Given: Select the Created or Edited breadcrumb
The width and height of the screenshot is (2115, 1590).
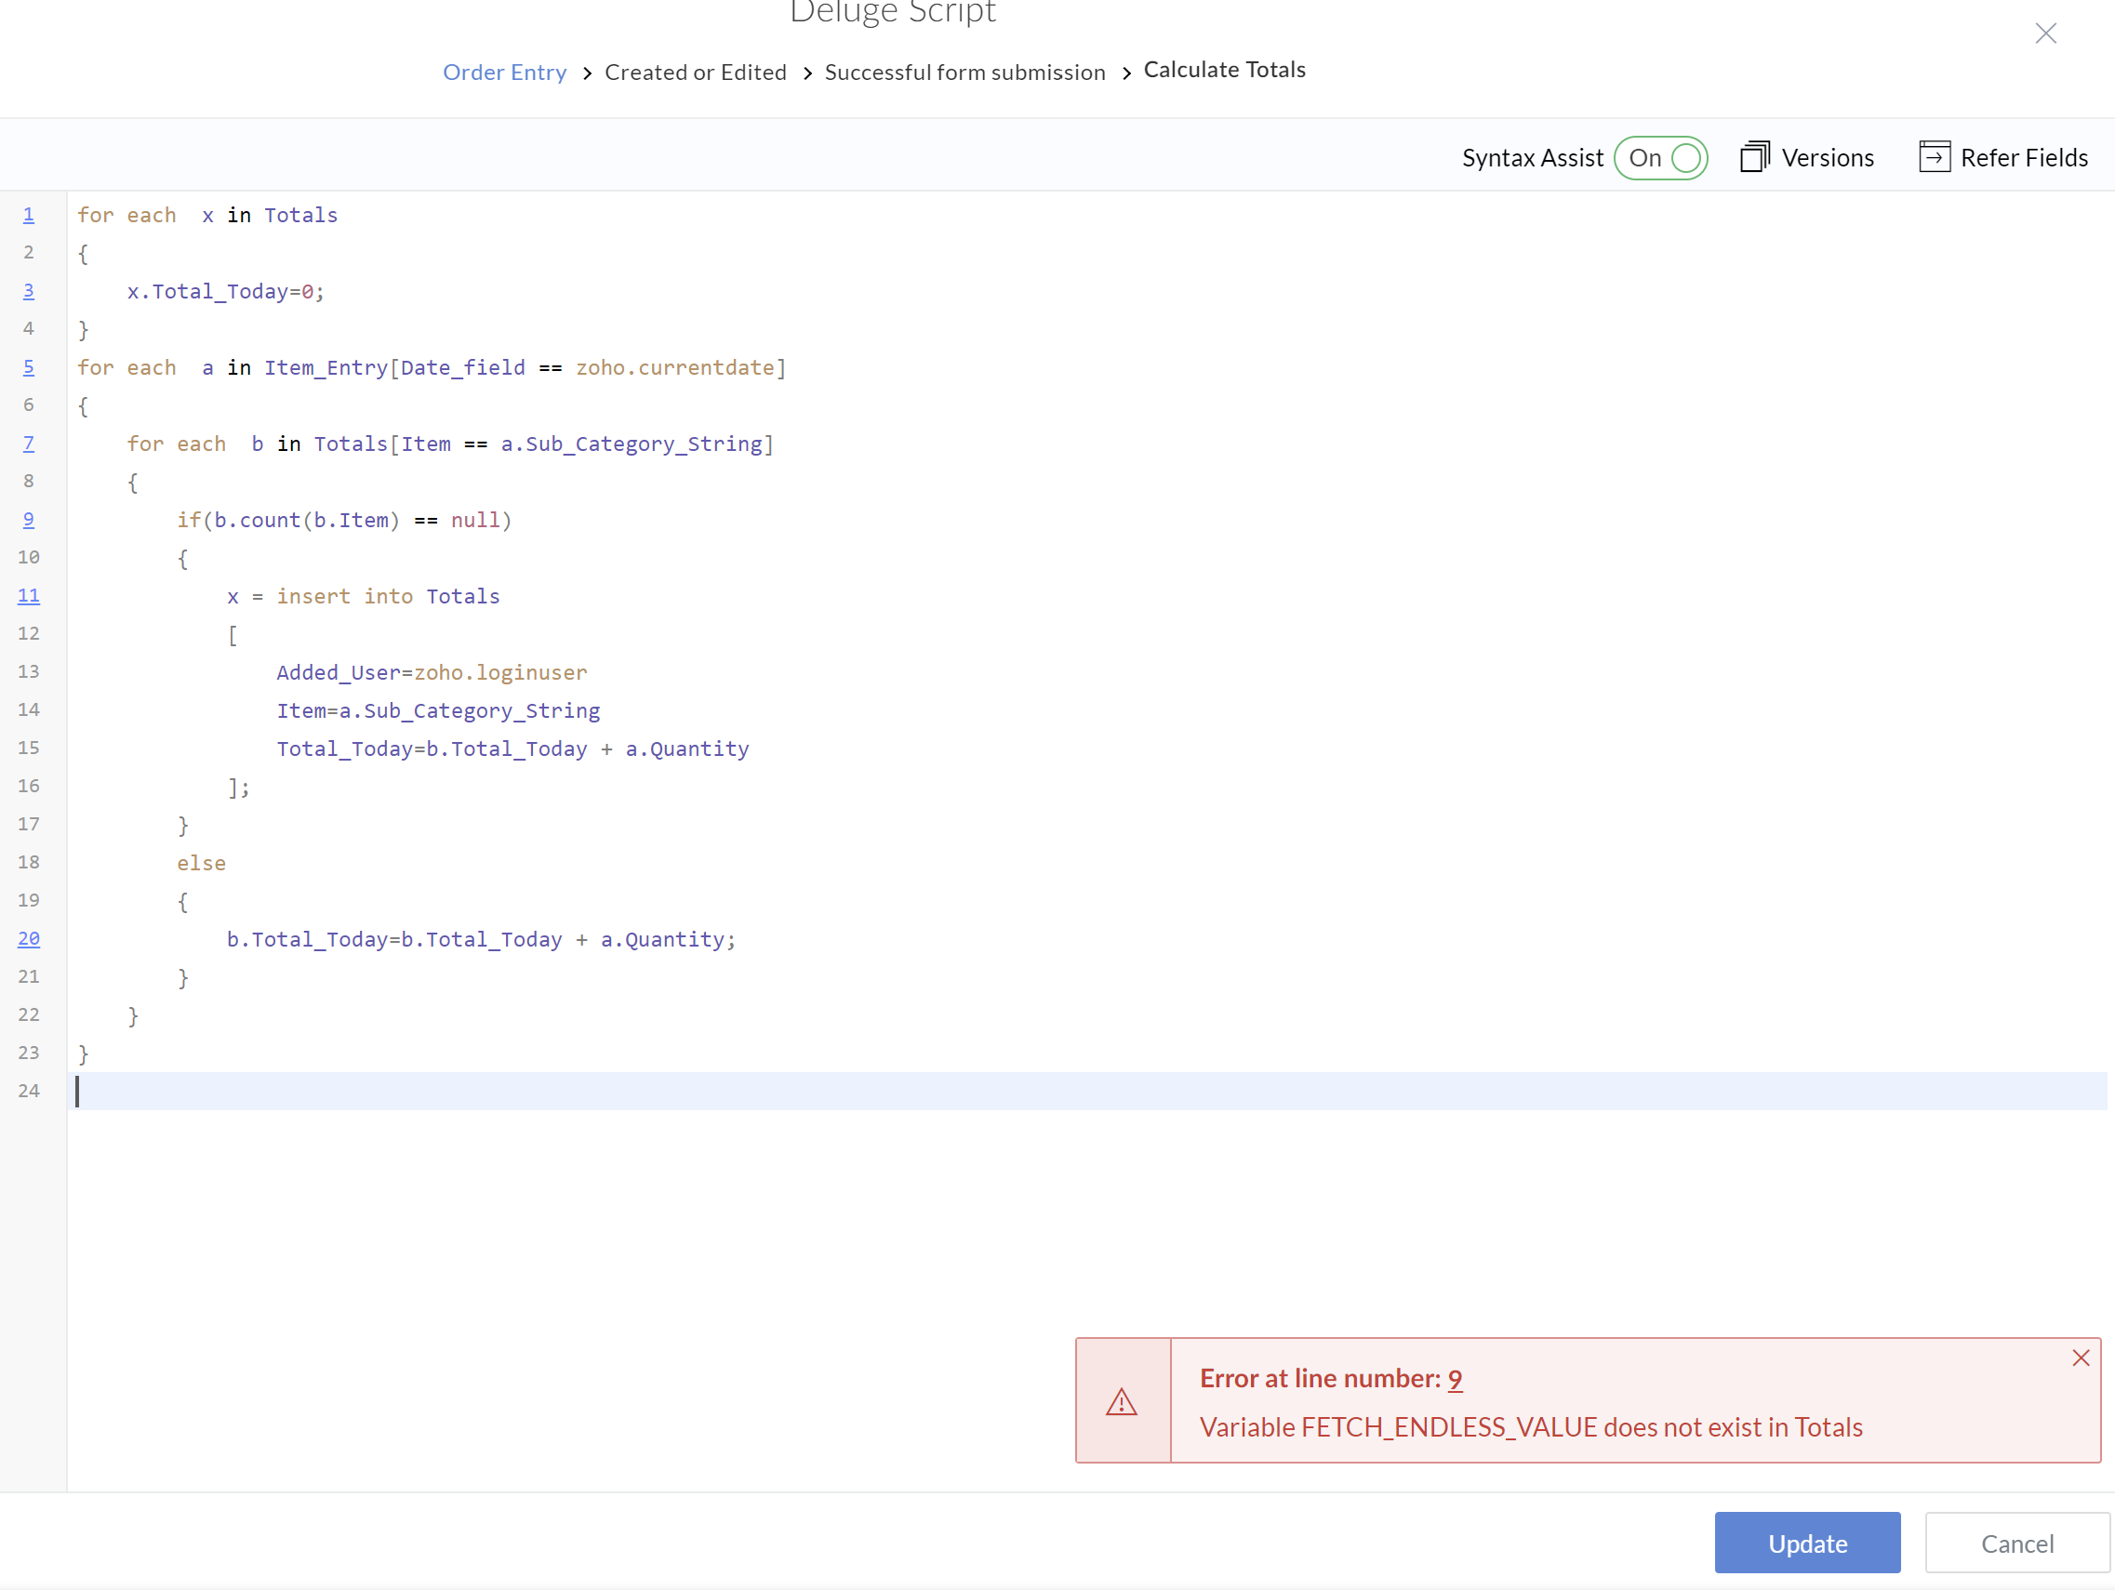Looking at the screenshot, I should pos(695,73).
